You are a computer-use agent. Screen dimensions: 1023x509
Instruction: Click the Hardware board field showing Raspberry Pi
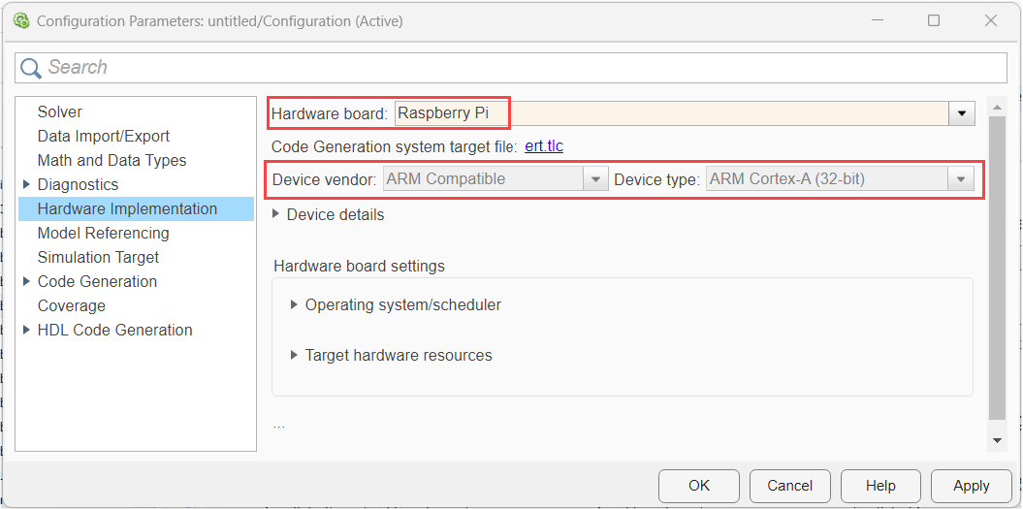point(671,113)
